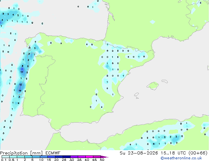Screen dimensions: 209x161
Task: Click the 15–20 mm legend color box
Action: 51,157
